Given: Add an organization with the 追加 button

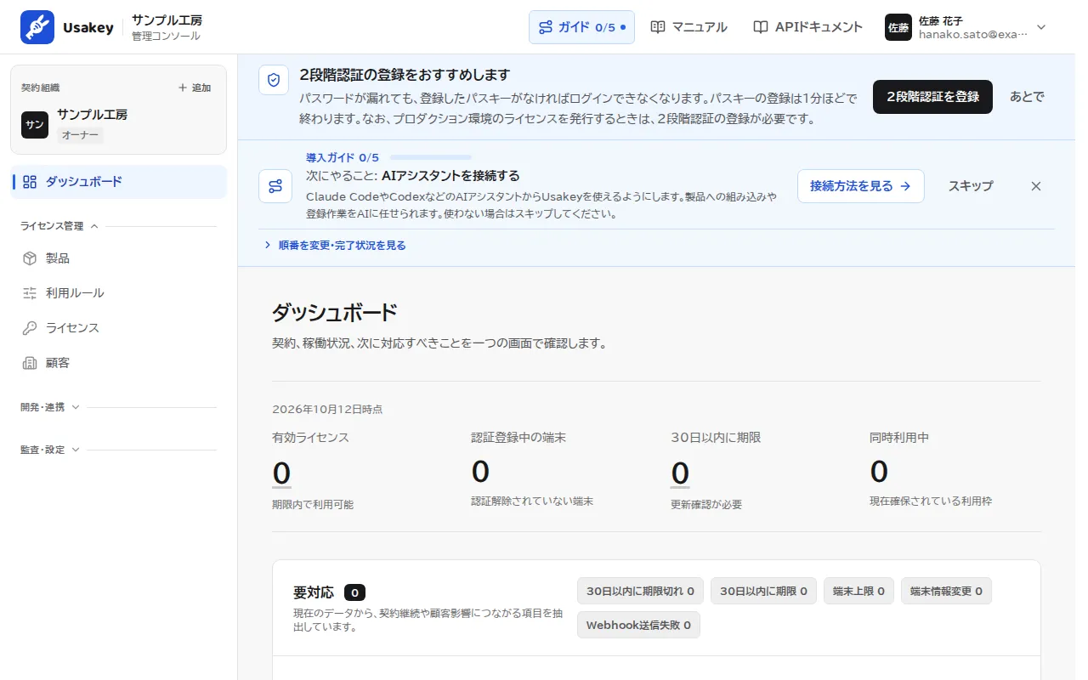Looking at the screenshot, I should click(195, 88).
